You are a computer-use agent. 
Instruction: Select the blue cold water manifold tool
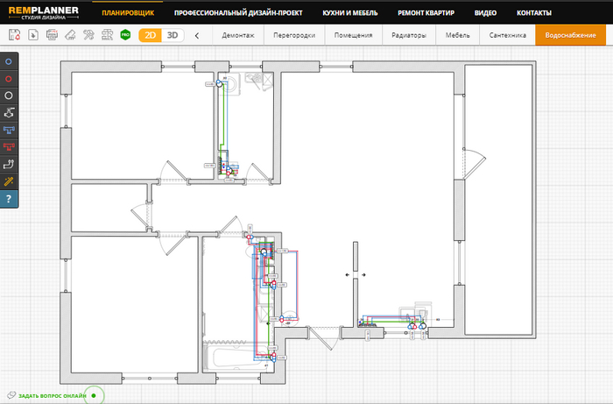coord(9,130)
